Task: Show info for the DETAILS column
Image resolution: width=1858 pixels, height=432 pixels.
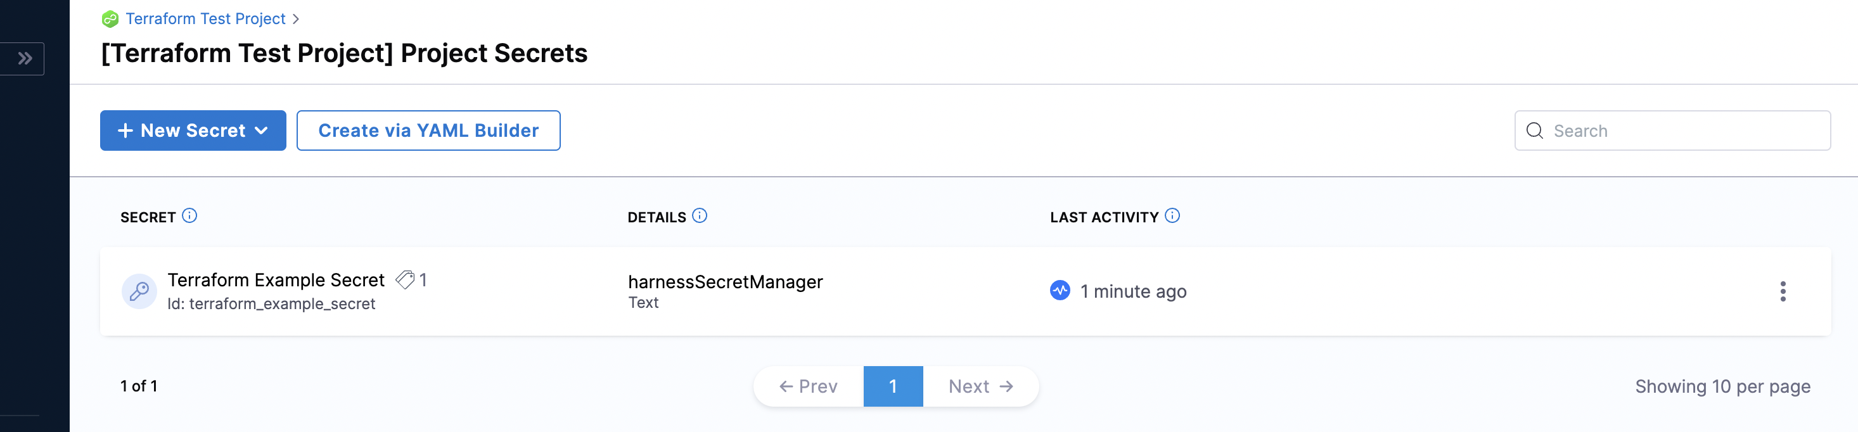Action: tap(700, 215)
